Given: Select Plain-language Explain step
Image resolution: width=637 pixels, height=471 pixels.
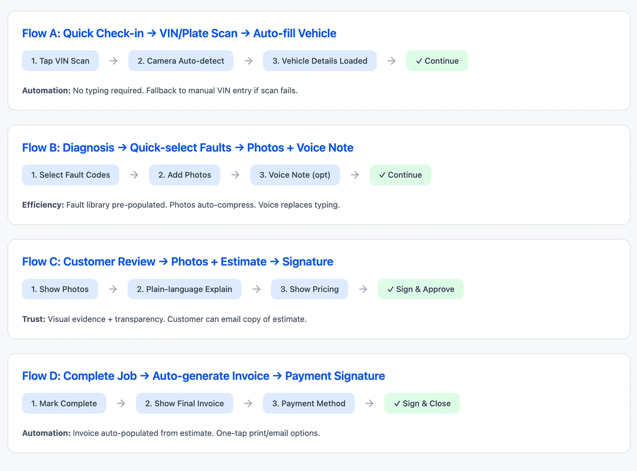Looking at the screenshot, I should (x=184, y=289).
